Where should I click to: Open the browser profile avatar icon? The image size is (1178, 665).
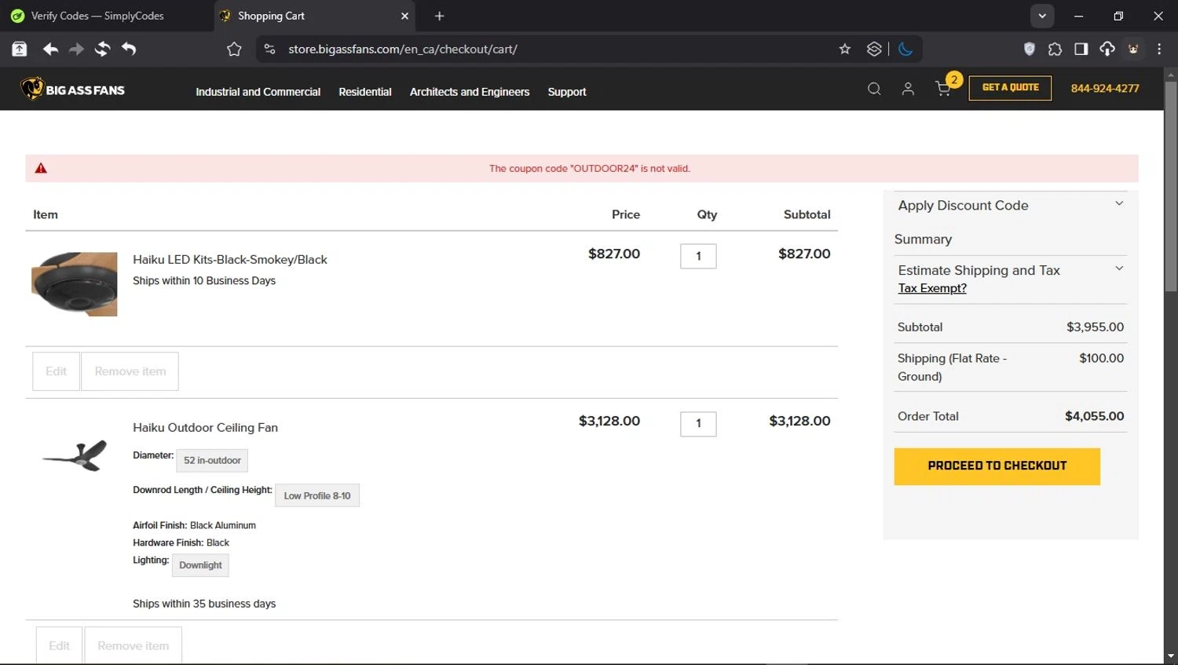point(1133,49)
